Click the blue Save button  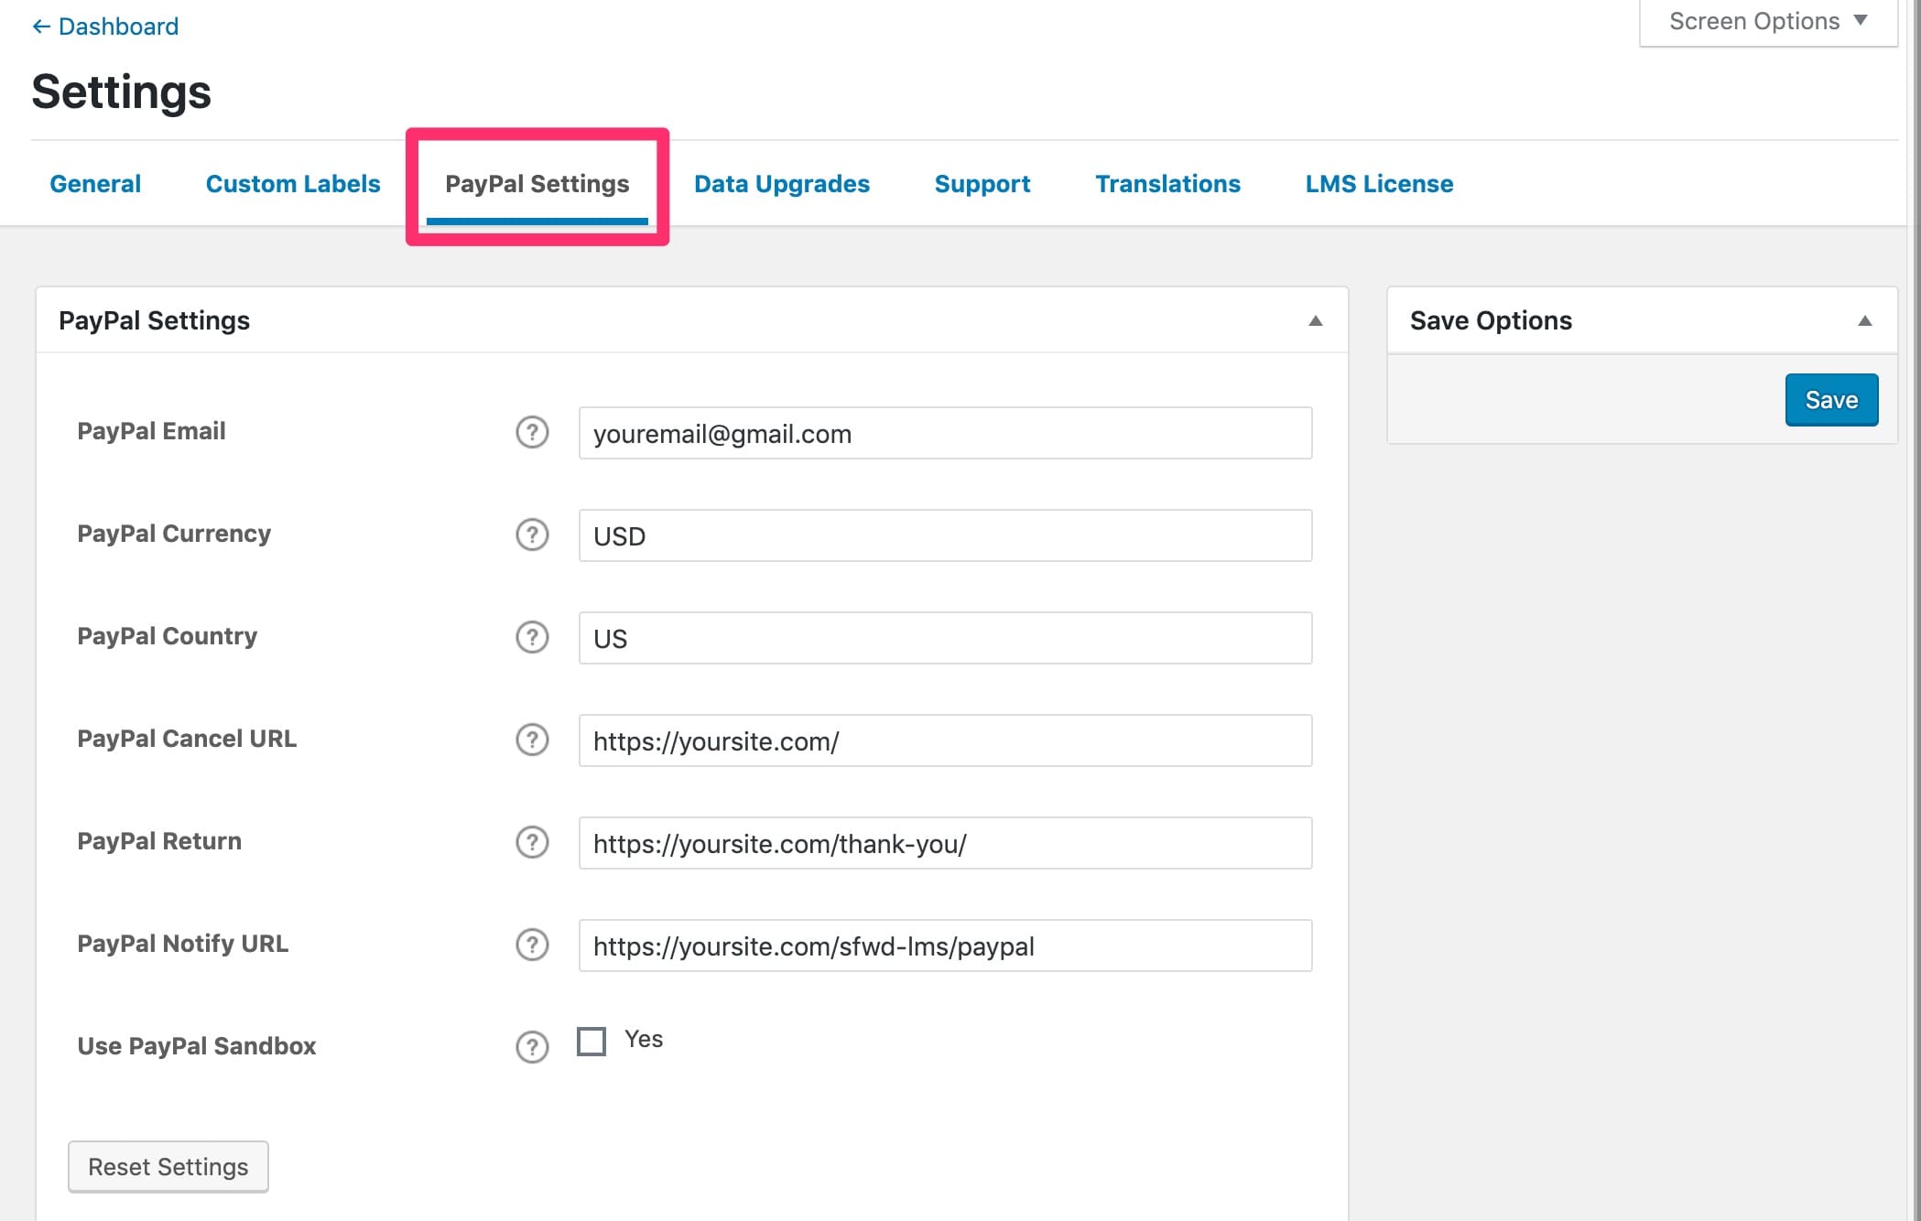tap(1831, 400)
